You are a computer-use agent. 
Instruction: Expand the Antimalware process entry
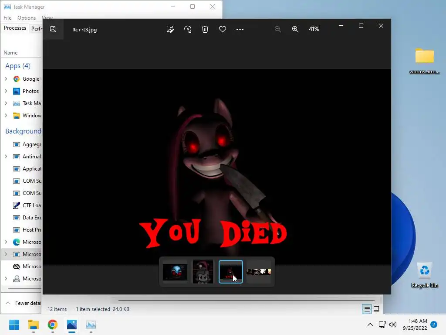coord(6,157)
